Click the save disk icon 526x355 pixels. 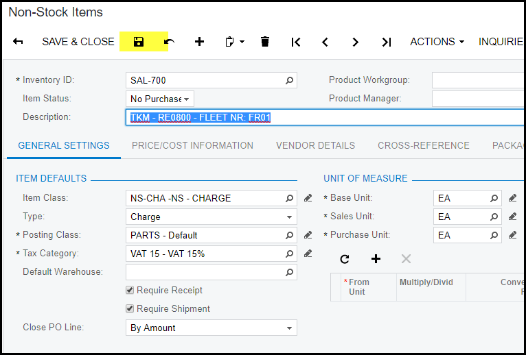click(x=139, y=42)
